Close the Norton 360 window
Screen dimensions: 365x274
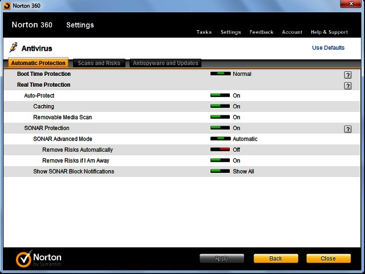pyautogui.click(x=351, y=4)
